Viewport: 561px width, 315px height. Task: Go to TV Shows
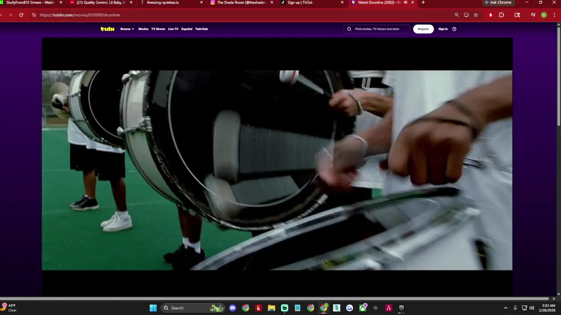[x=158, y=29]
